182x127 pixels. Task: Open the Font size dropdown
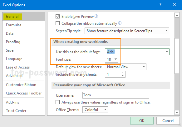tap(111, 59)
